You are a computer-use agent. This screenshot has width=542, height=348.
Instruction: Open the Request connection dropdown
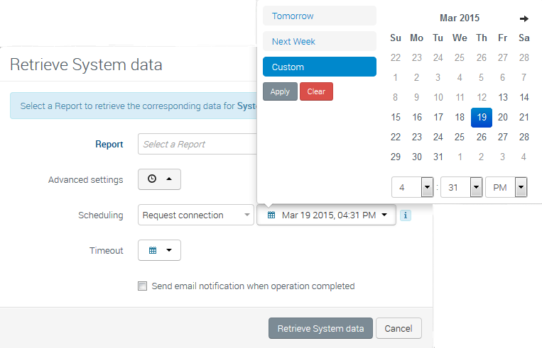click(x=195, y=215)
